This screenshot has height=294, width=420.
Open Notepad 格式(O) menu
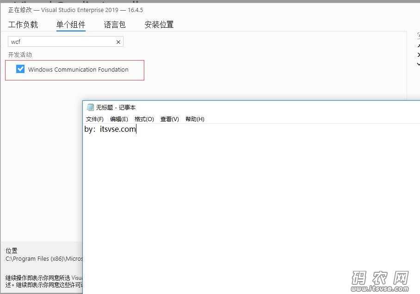coord(144,119)
